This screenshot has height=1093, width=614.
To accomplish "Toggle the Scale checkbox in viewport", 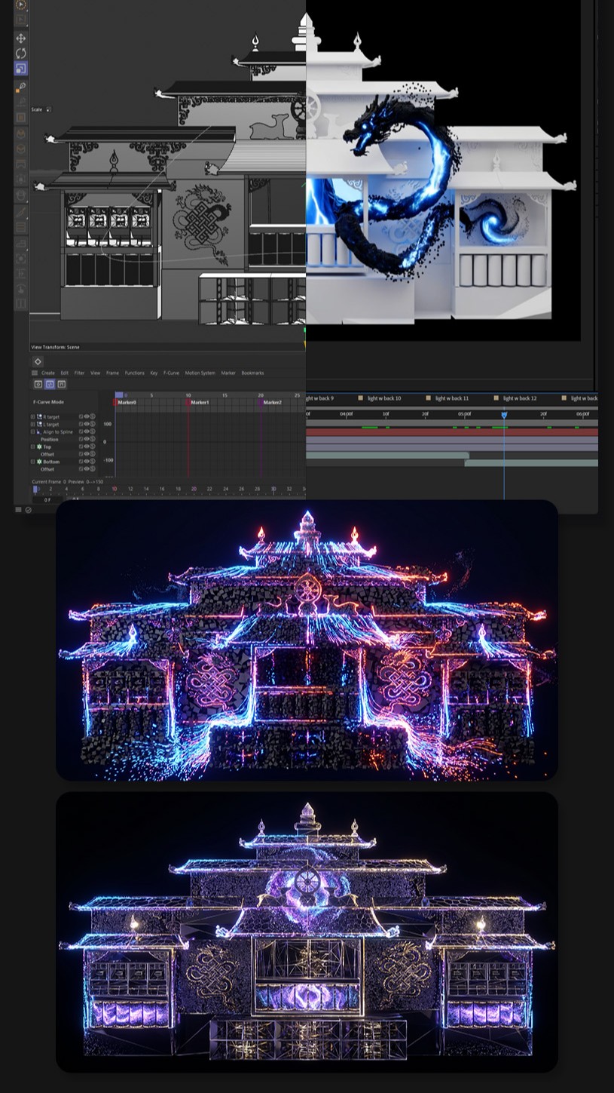I will click(x=49, y=109).
